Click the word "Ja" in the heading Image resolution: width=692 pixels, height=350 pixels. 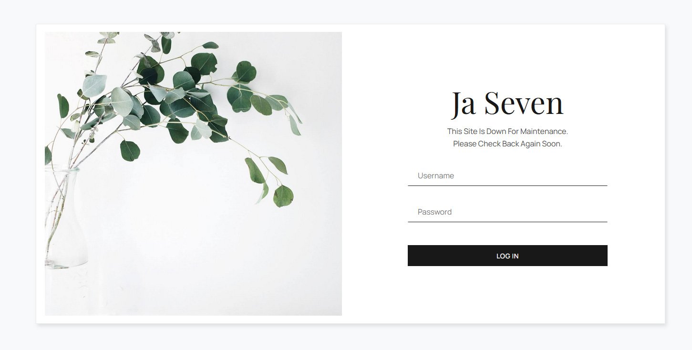463,104
